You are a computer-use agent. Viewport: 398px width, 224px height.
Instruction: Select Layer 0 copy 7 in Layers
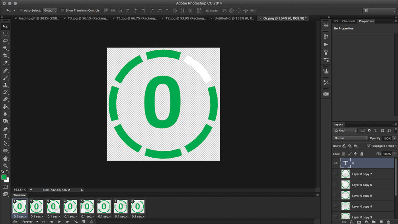362,174
